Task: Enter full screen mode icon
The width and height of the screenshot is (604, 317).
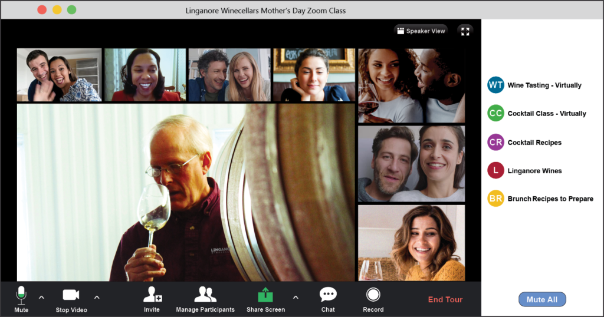Action: point(465,31)
